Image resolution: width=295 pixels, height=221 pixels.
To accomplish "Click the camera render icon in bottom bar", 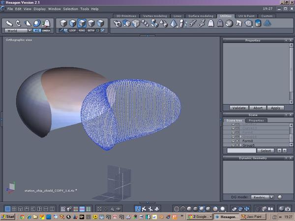I will pyautogui.click(x=288, y=209).
